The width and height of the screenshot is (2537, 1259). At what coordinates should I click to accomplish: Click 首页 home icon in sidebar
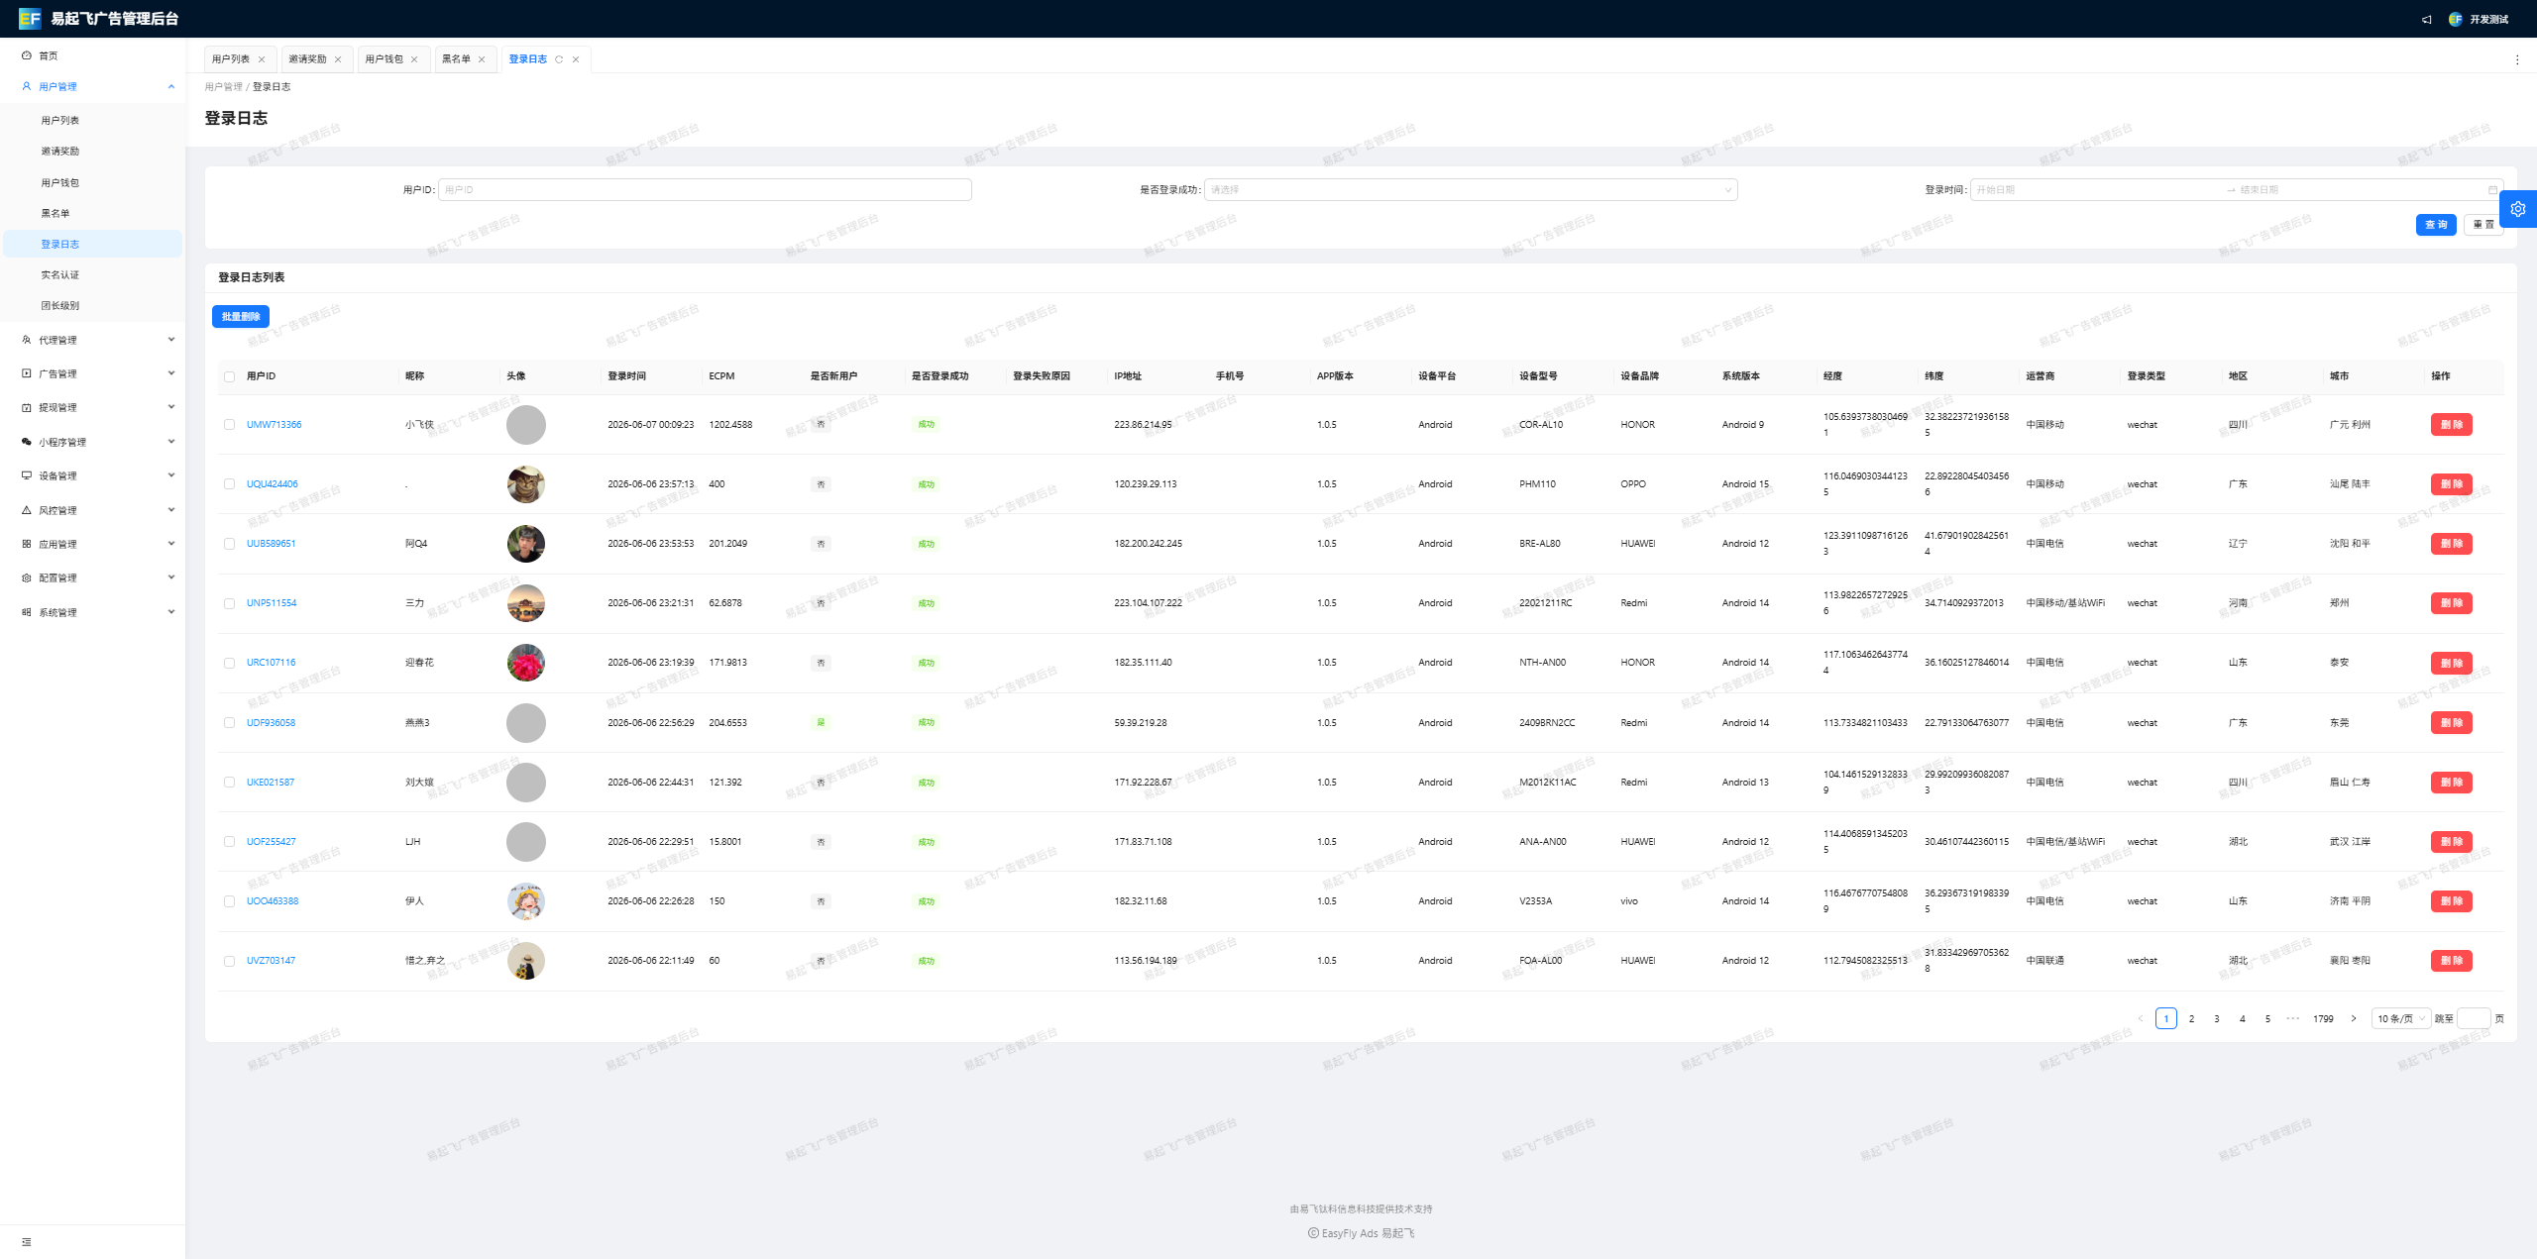[x=27, y=55]
